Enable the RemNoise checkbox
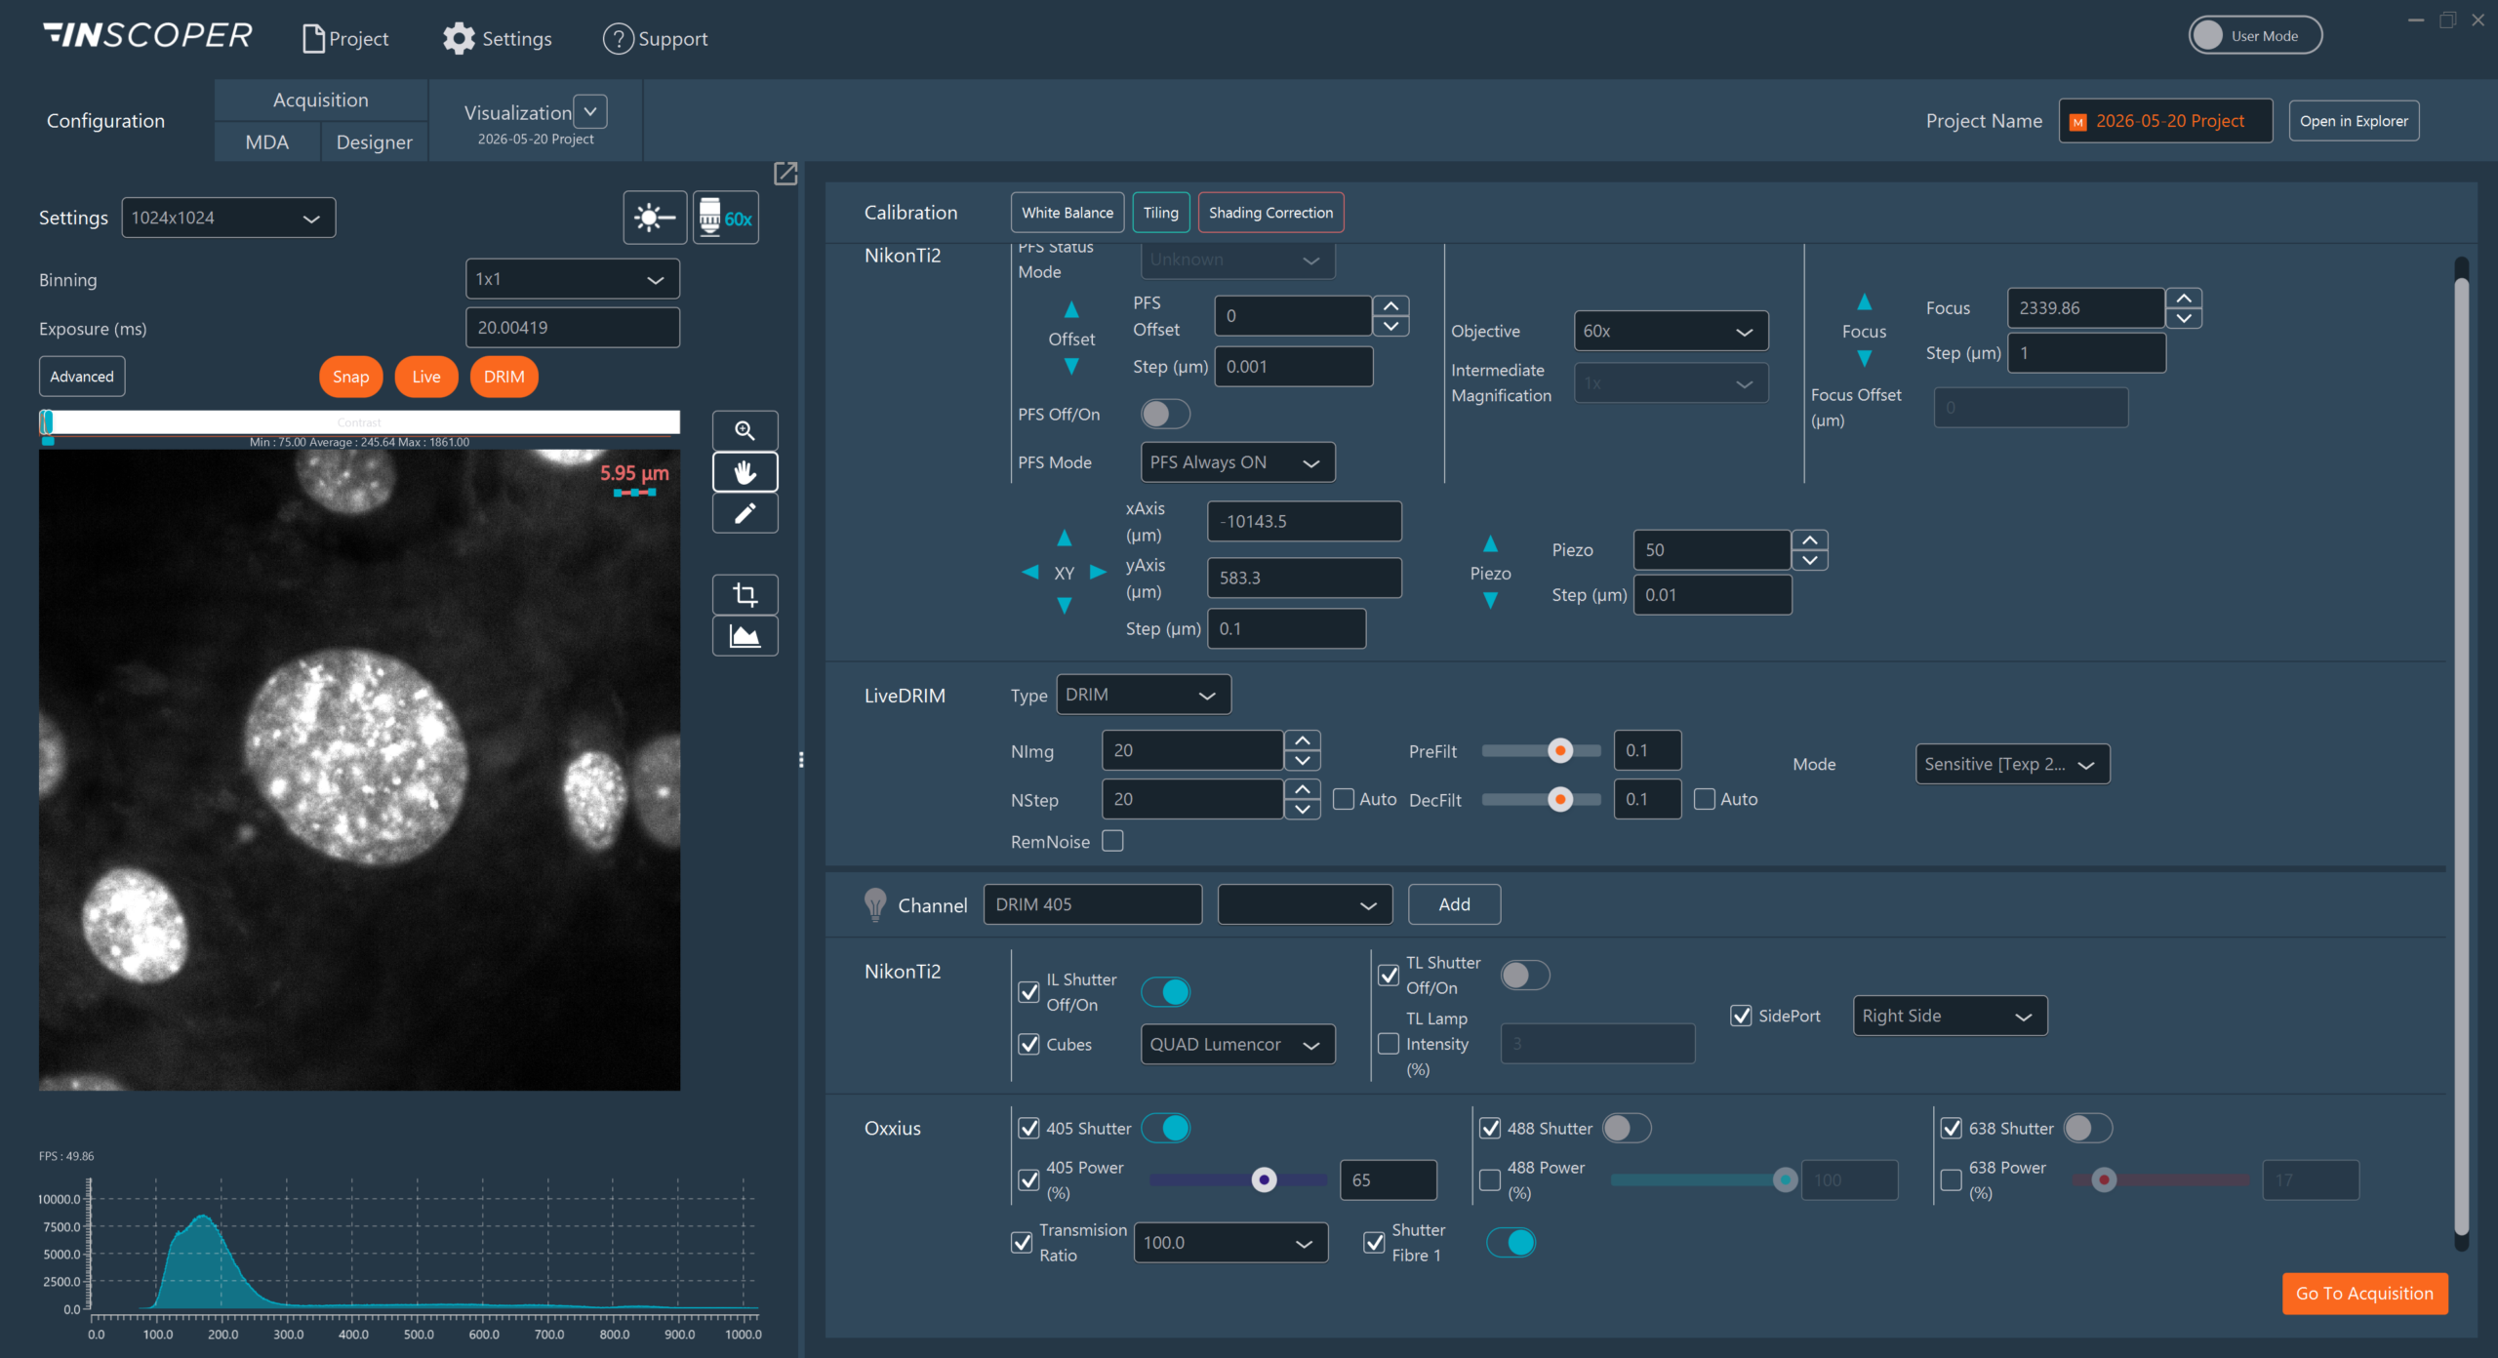 coord(1112,841)
